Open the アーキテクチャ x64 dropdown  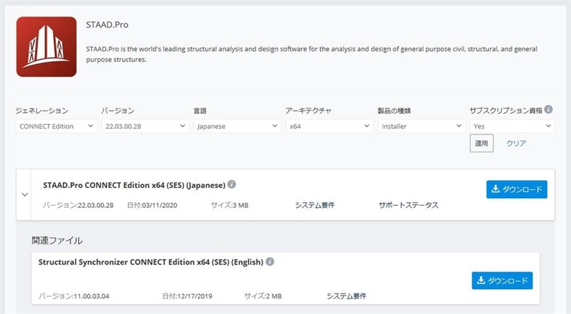(x=329, y=127)
